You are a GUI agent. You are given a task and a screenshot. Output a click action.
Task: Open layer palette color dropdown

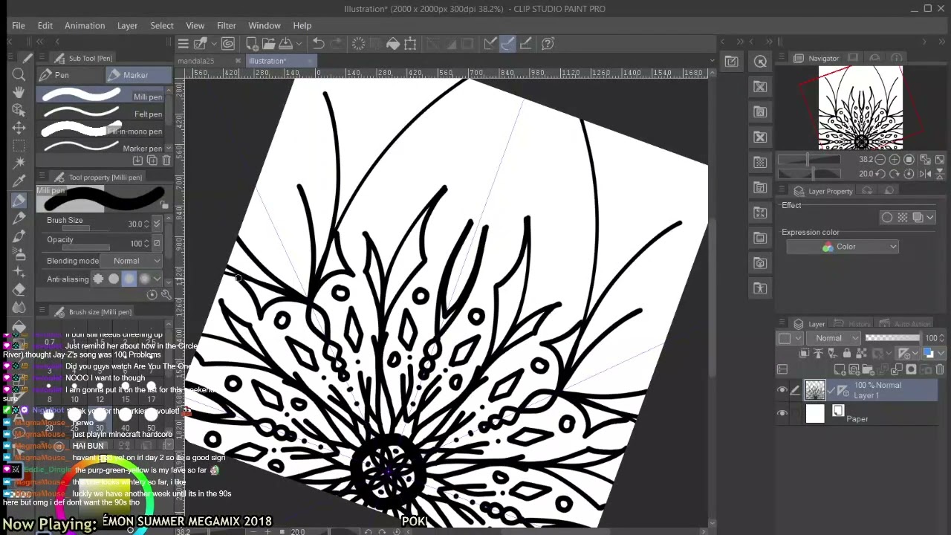[789, 338]
